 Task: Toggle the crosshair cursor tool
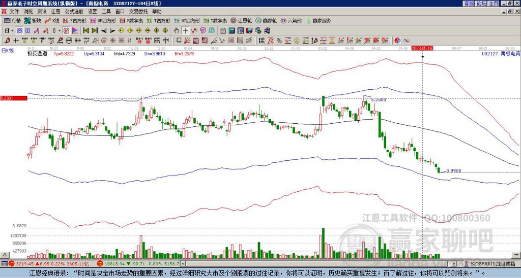coord(185,31)
